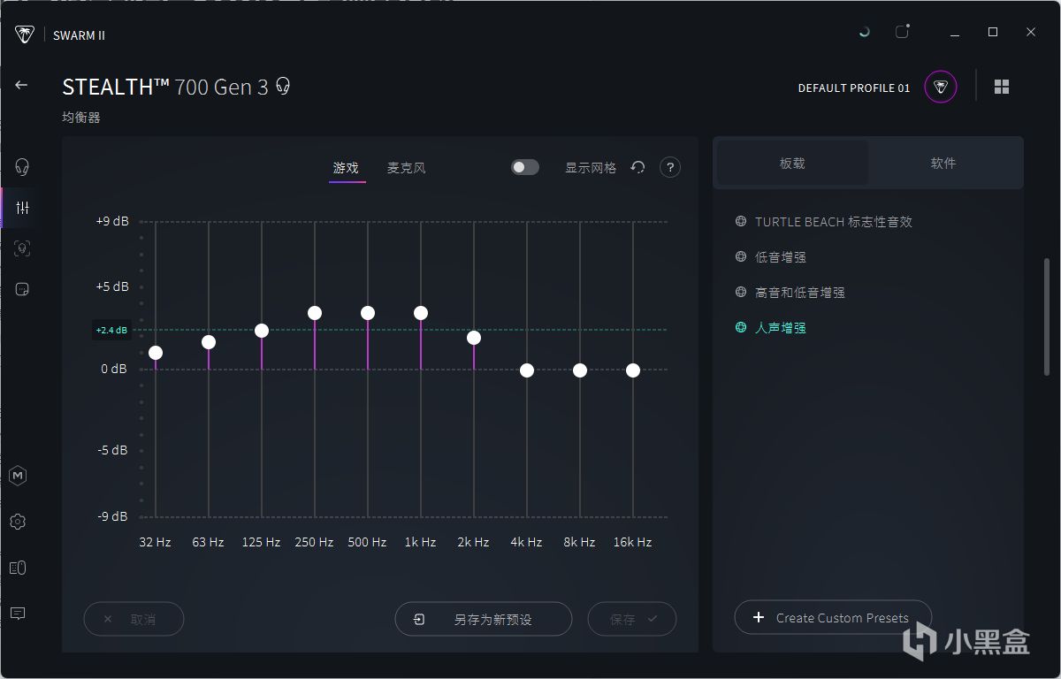Click globe icon beside 低音增强
The width and height of the screenshot is (1061, 679).
click(x=741, y=256)
